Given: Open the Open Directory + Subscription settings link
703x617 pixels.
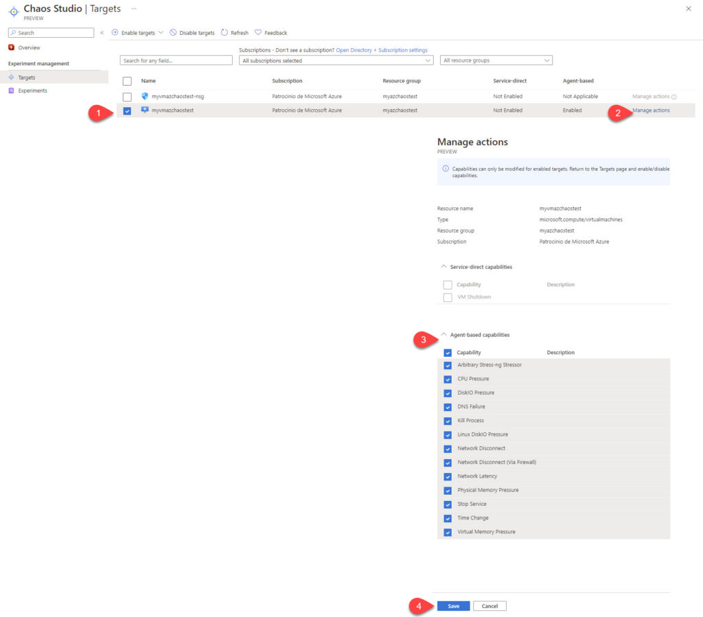Looking at the screenshot, I should 382,50.
